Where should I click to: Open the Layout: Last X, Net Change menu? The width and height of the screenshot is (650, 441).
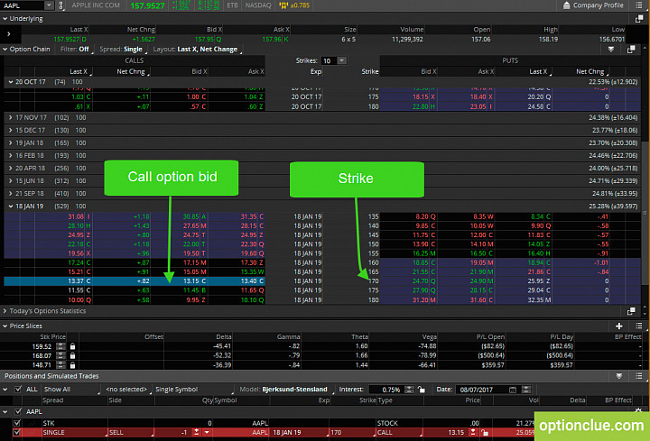[x=197, y=50]
